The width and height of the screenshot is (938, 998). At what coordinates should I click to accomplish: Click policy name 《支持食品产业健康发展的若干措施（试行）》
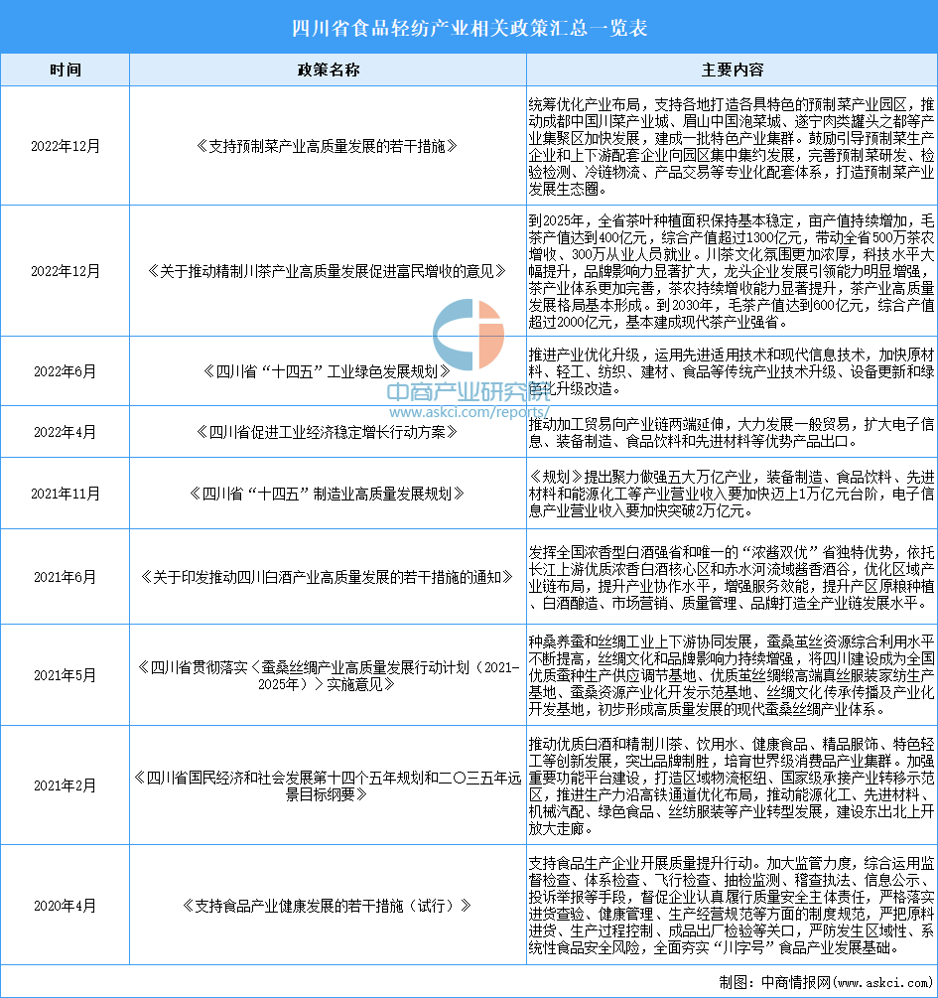click(328, 905)
